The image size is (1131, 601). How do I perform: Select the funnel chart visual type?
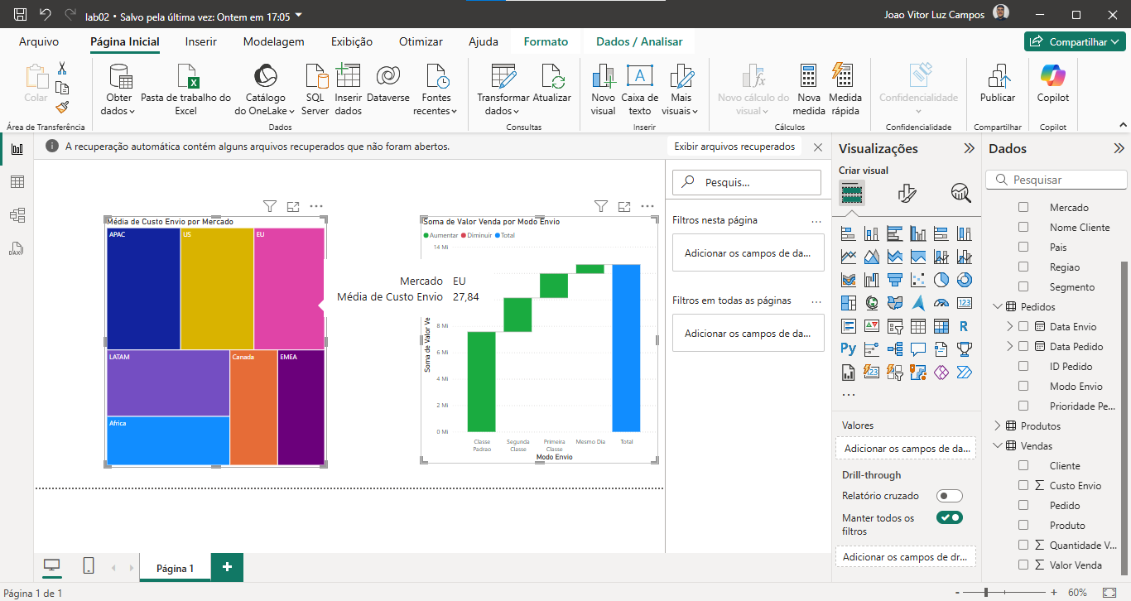point(894,280)
